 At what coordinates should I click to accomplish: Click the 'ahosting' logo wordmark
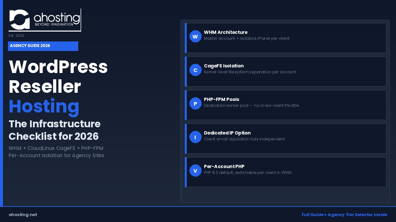57,17
